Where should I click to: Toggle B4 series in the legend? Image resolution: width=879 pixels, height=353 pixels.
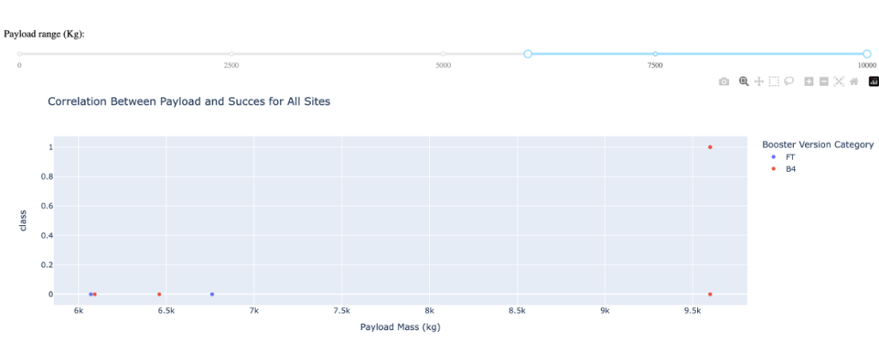[x=785, y=168]
